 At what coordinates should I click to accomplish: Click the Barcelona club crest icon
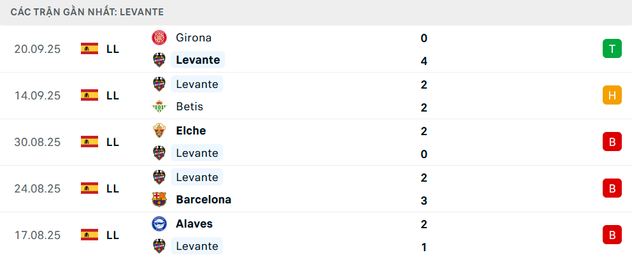tap(159, 200)
